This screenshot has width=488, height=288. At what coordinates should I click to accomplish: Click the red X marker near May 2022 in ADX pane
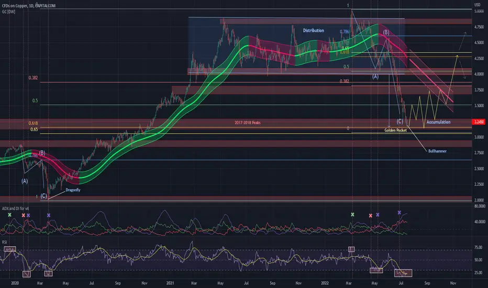point(370,215)
